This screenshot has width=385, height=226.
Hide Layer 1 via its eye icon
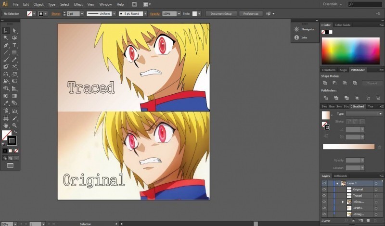pyautogui.click(x=324, y=183)
